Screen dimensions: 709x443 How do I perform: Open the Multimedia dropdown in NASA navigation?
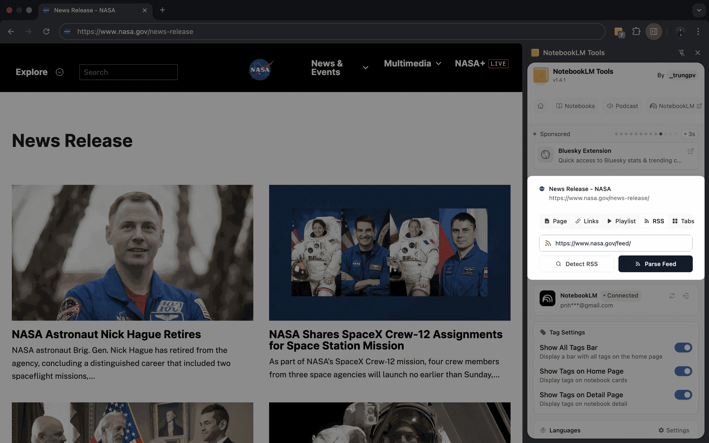[x=439, y=63]
